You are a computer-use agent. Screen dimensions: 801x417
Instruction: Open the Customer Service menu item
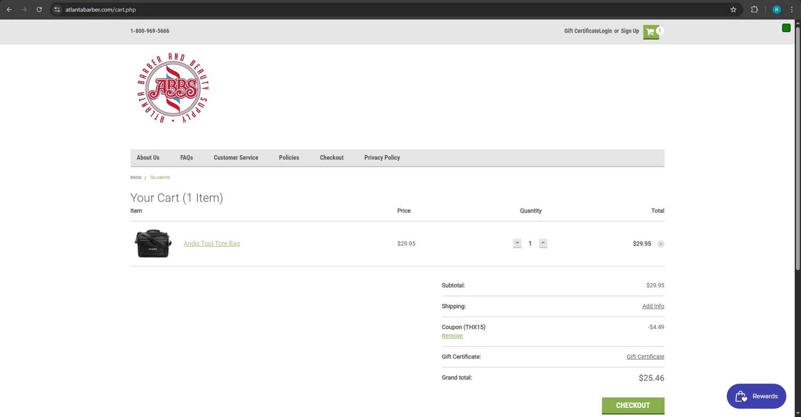(236, 158)
